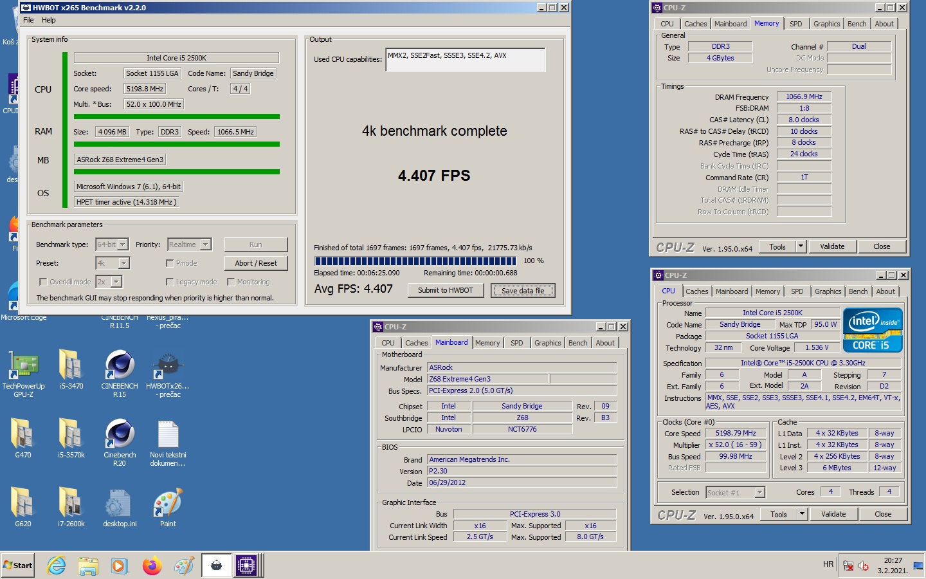Click the HWBOT x265 title bar icon

pos(26,8)
